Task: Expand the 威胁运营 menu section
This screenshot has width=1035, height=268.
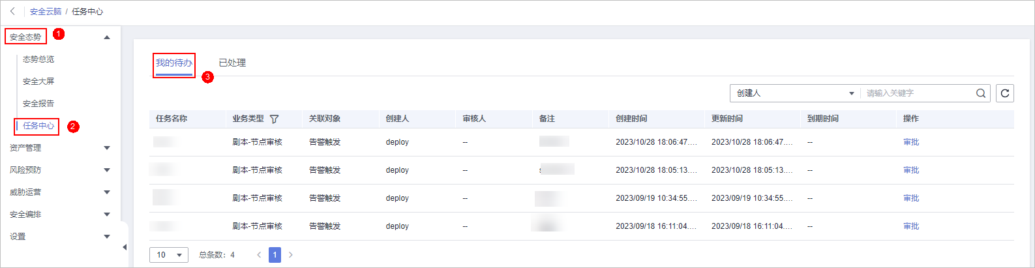Action: pyautogui.click(x=107, y=192)
